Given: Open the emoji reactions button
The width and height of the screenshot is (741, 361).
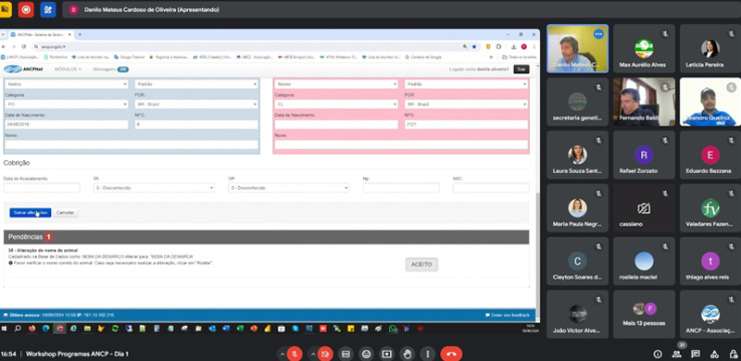Looking at the screenshot, I should tap(366, 354).
